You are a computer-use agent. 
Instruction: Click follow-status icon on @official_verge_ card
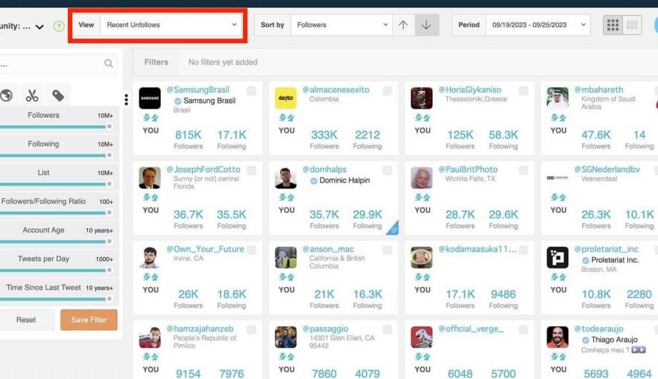422,357
